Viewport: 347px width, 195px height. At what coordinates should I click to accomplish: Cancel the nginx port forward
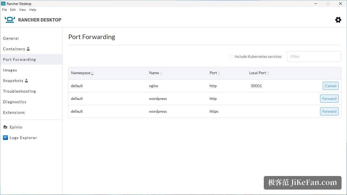click(331, 86)
